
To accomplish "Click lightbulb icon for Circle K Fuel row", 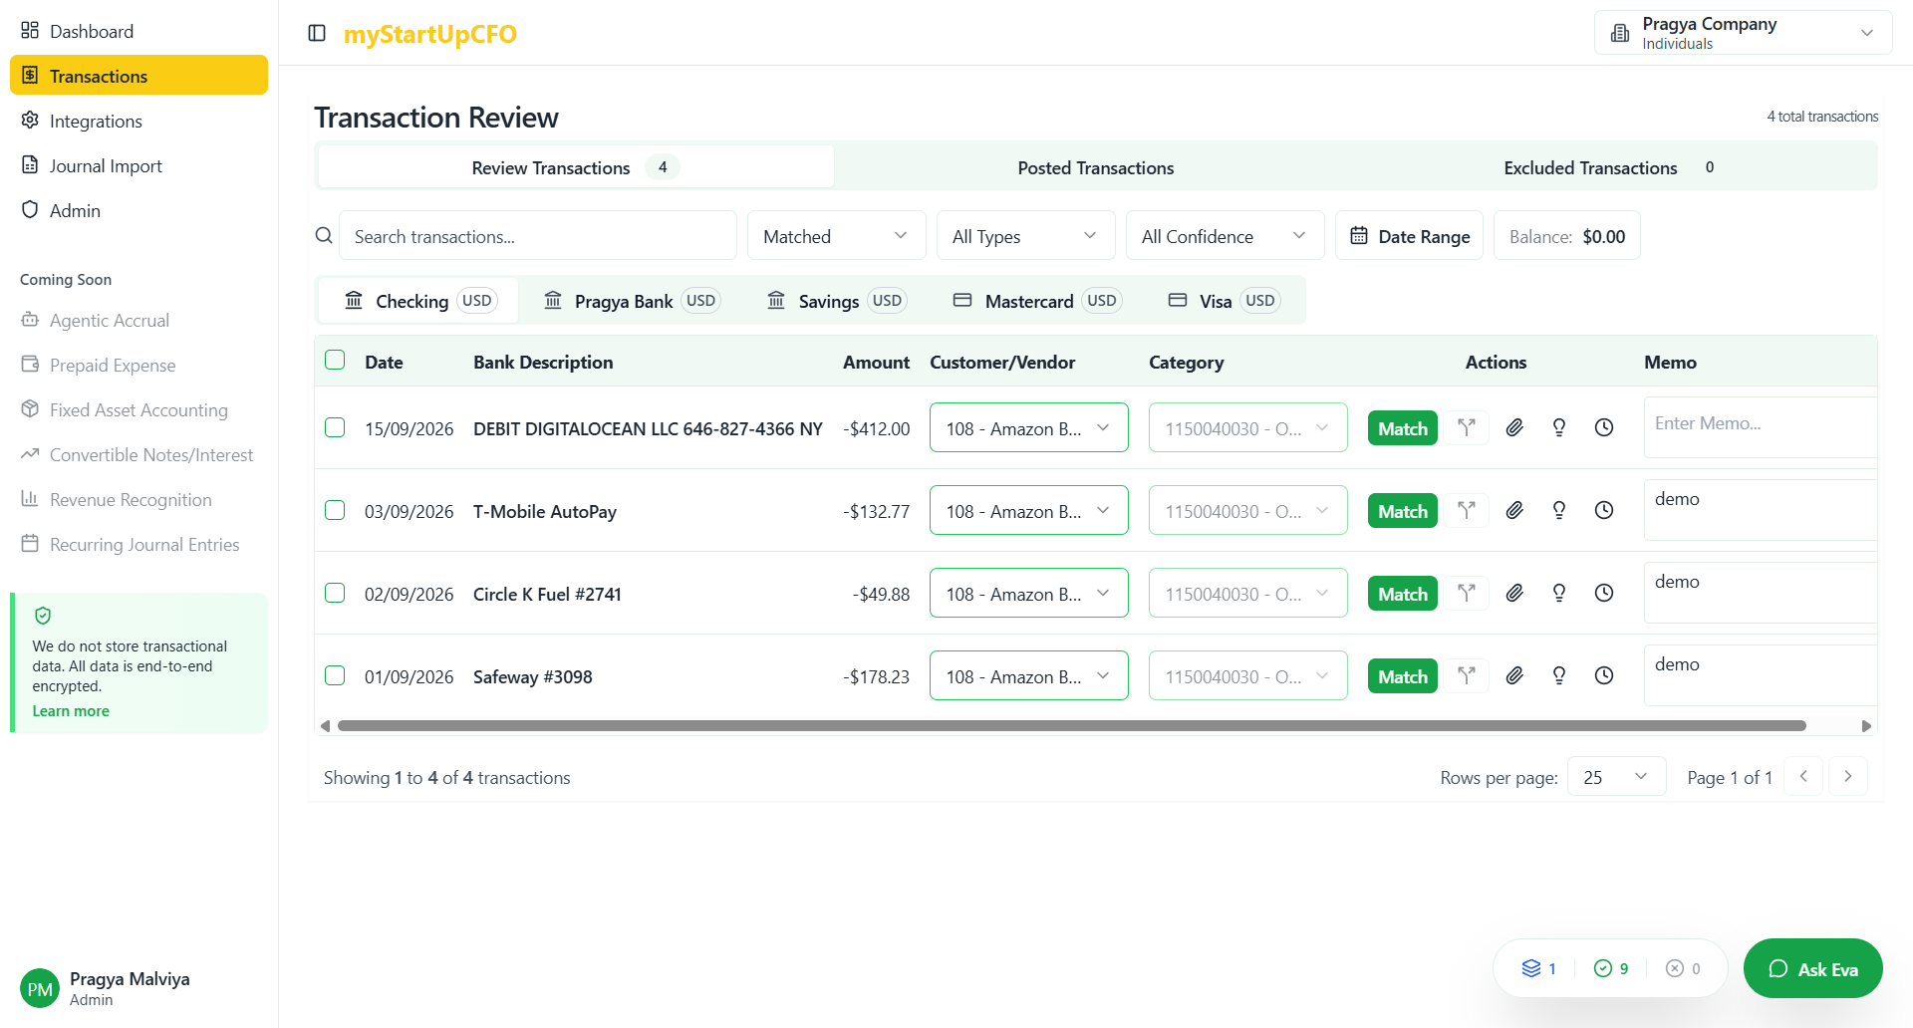I will coord(1559,594).
